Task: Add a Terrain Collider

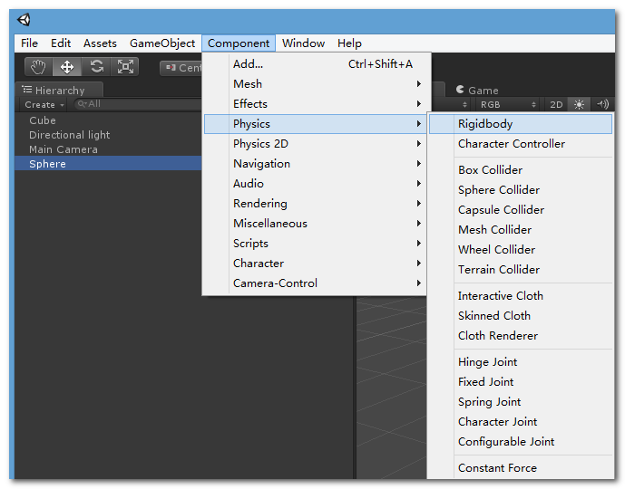Action: point(521,269)
